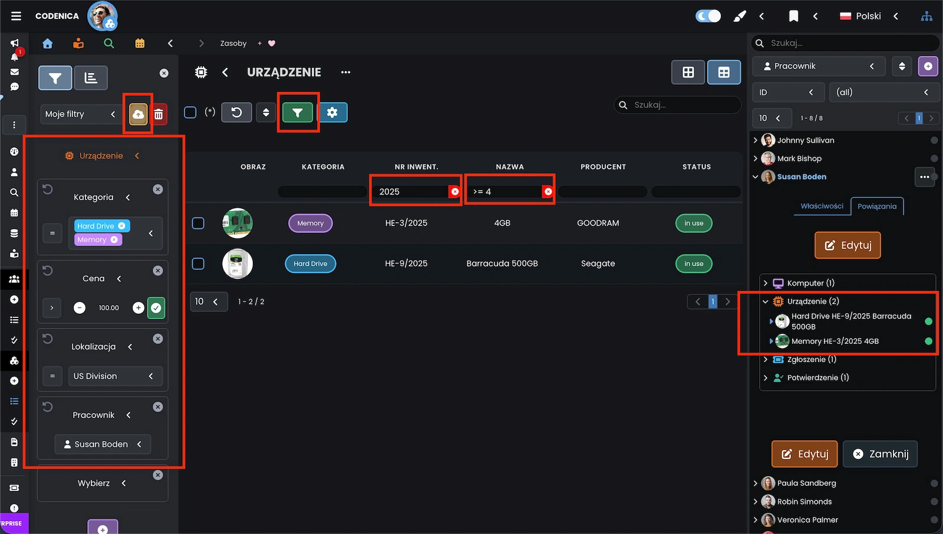943x534 pixels.
Task: Check the Barracuda 500GB row checkbox
Action: tap(199, 264)
